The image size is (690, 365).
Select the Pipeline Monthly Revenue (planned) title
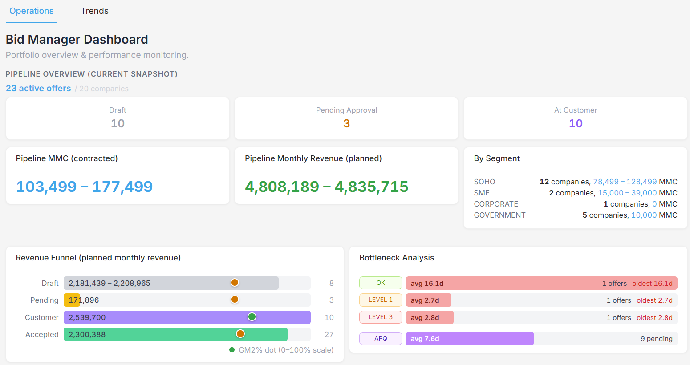click(x=313, y=158)
